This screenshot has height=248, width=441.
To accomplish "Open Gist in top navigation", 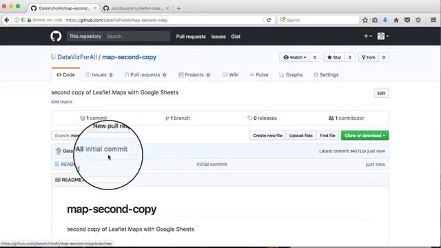I will coord(236,37).
